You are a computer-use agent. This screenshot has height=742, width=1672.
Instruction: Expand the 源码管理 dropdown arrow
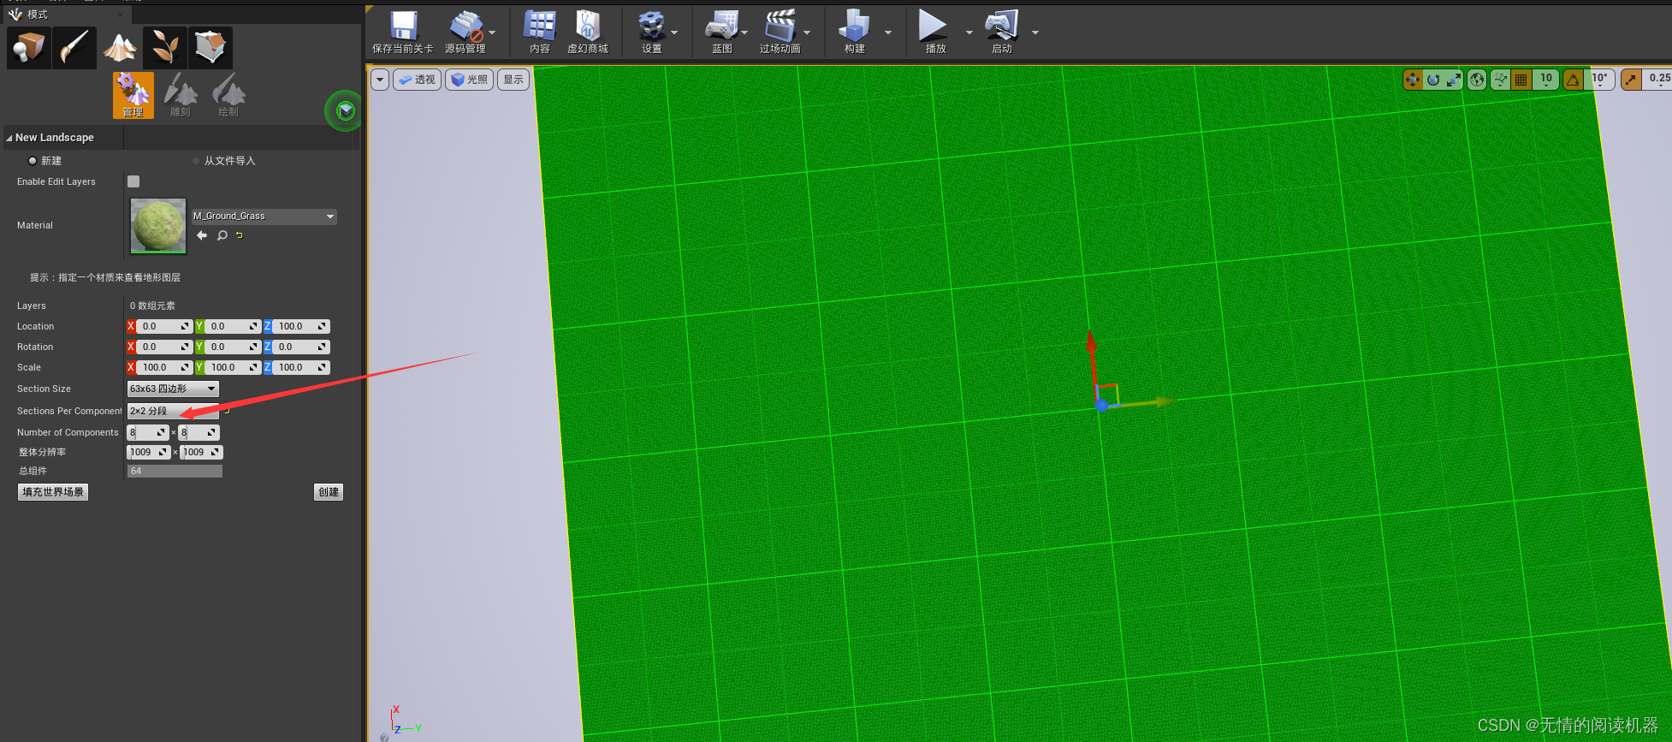tap(492, 33)
